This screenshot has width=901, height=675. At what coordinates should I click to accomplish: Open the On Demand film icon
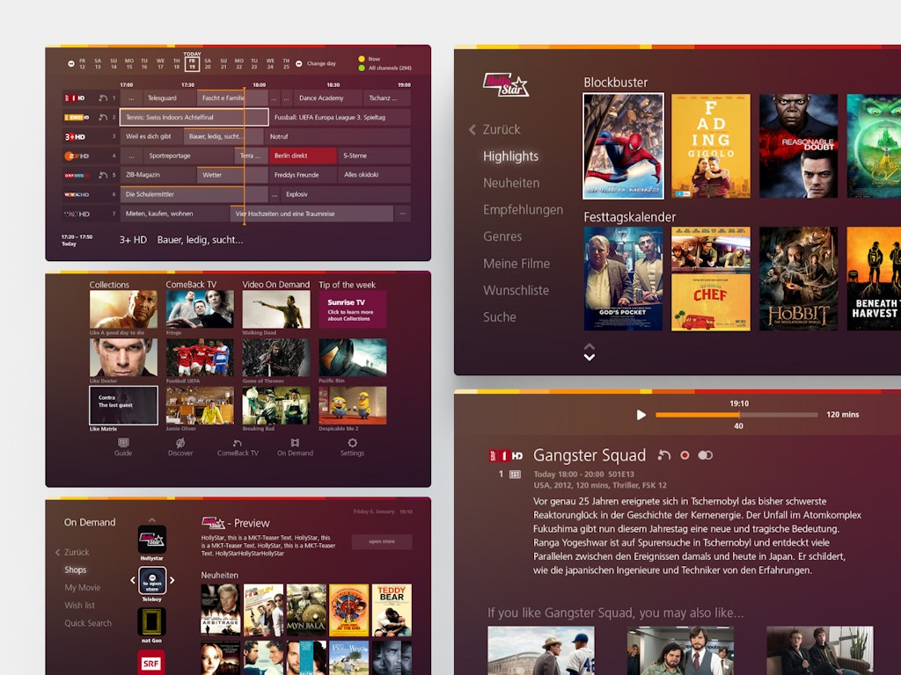point(295,443)
